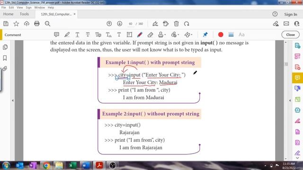Open Outlook from the taskbar
Image resolution: width=303 pixels, height=170 pixels.
19,166
